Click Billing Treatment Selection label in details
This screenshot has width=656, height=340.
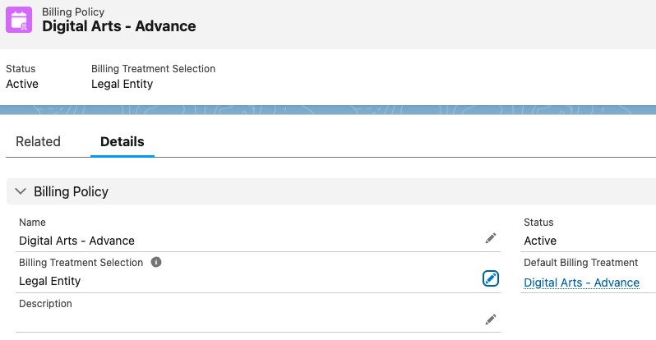pos(81,263)
